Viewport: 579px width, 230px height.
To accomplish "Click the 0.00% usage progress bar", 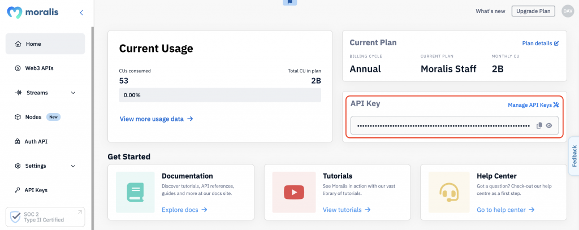I will (x=220, y=95).
